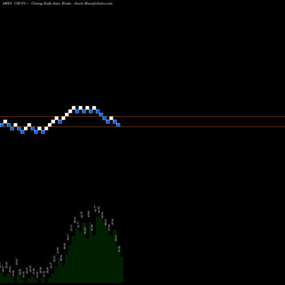This screenshot has height=285, width=285.
Task: Select the tallest green volume bar
Action: coord(97,250)
